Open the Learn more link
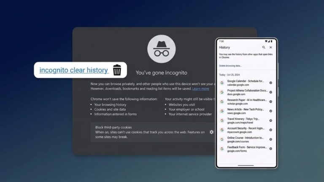 (200, 89)
